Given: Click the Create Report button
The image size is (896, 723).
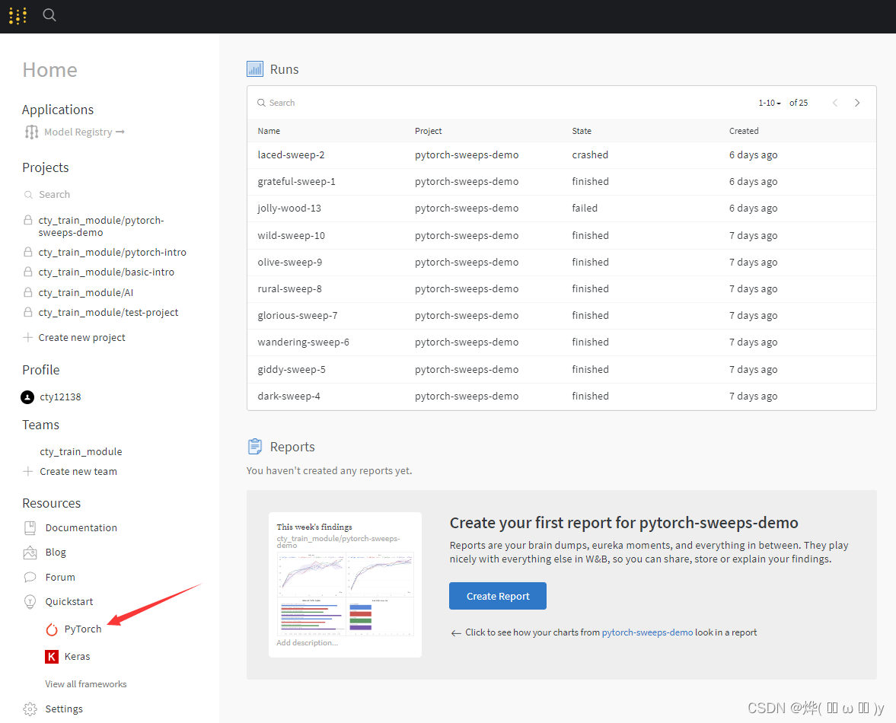Looking at the screenshot, I should point(498,596).
